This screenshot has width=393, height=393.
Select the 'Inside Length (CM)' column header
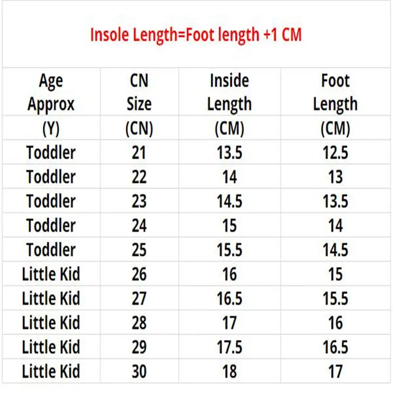[229, 104]
